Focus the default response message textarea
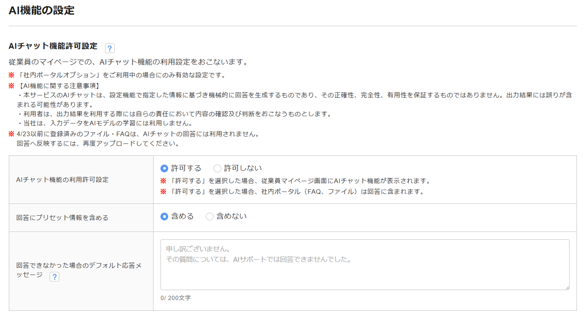This screenshot has height=315, width=588. 364,264
